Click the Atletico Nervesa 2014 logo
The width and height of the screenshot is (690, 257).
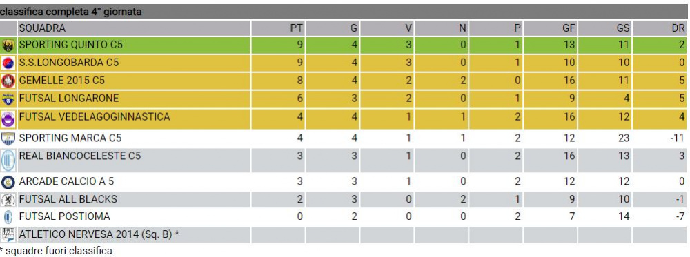pyautogui.click(x=8, y=234)
